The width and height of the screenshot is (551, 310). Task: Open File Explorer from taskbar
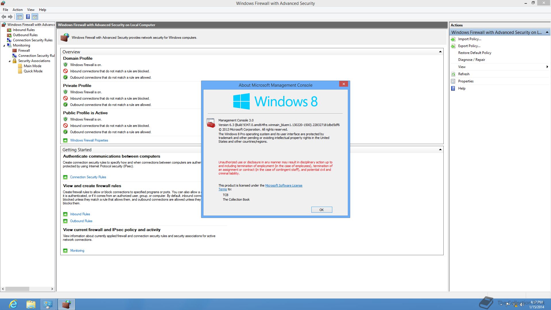point(31,304)
